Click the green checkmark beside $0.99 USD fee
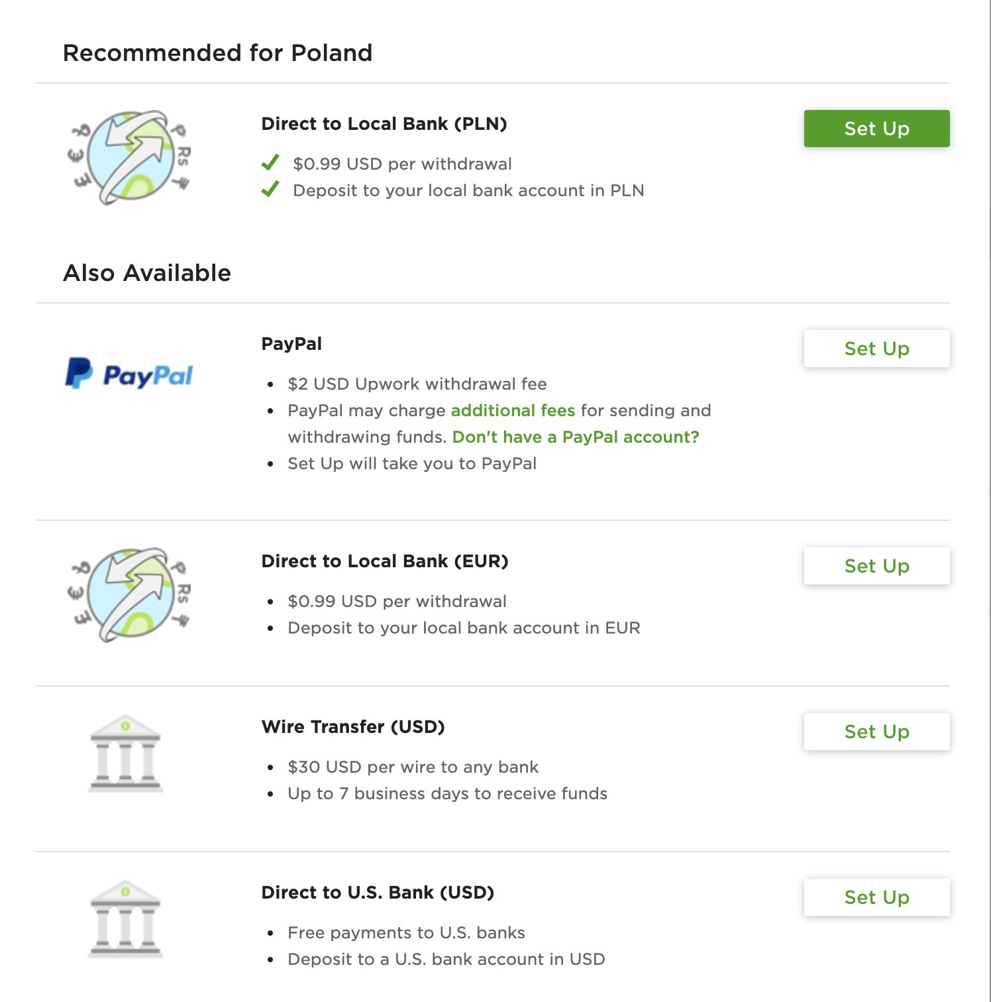Image resolution: width=991 pixels, height=1002 pixels. click(270, 163)
